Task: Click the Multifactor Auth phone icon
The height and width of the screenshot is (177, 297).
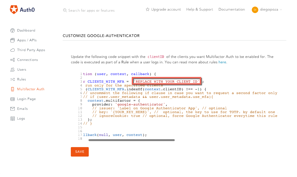Action: pyautogui.click(x=13, y=89)
